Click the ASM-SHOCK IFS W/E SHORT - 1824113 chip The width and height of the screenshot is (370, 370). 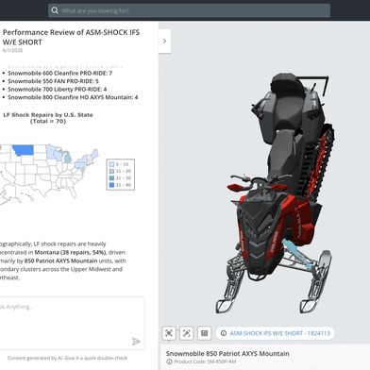click(276, 333)
